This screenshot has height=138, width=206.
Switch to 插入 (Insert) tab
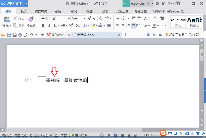tap(24, 11)
